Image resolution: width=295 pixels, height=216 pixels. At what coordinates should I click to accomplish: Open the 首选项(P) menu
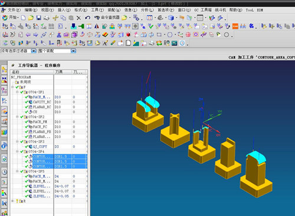point(166,10)
